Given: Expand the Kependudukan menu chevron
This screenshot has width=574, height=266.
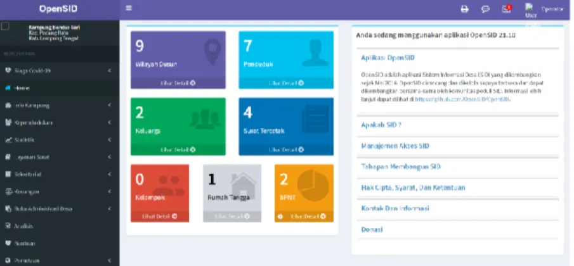Looking at the screenshot, I should 110,122.
